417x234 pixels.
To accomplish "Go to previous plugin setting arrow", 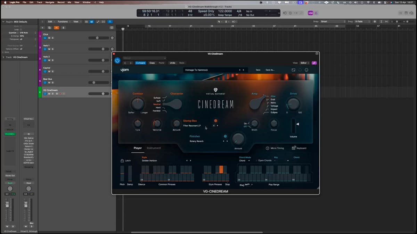I will (x=125, y=63).
